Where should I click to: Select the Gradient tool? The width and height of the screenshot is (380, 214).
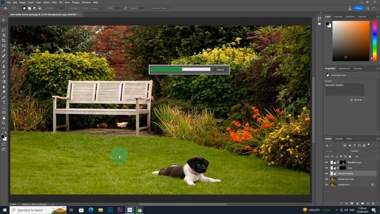tap(4, 81)
